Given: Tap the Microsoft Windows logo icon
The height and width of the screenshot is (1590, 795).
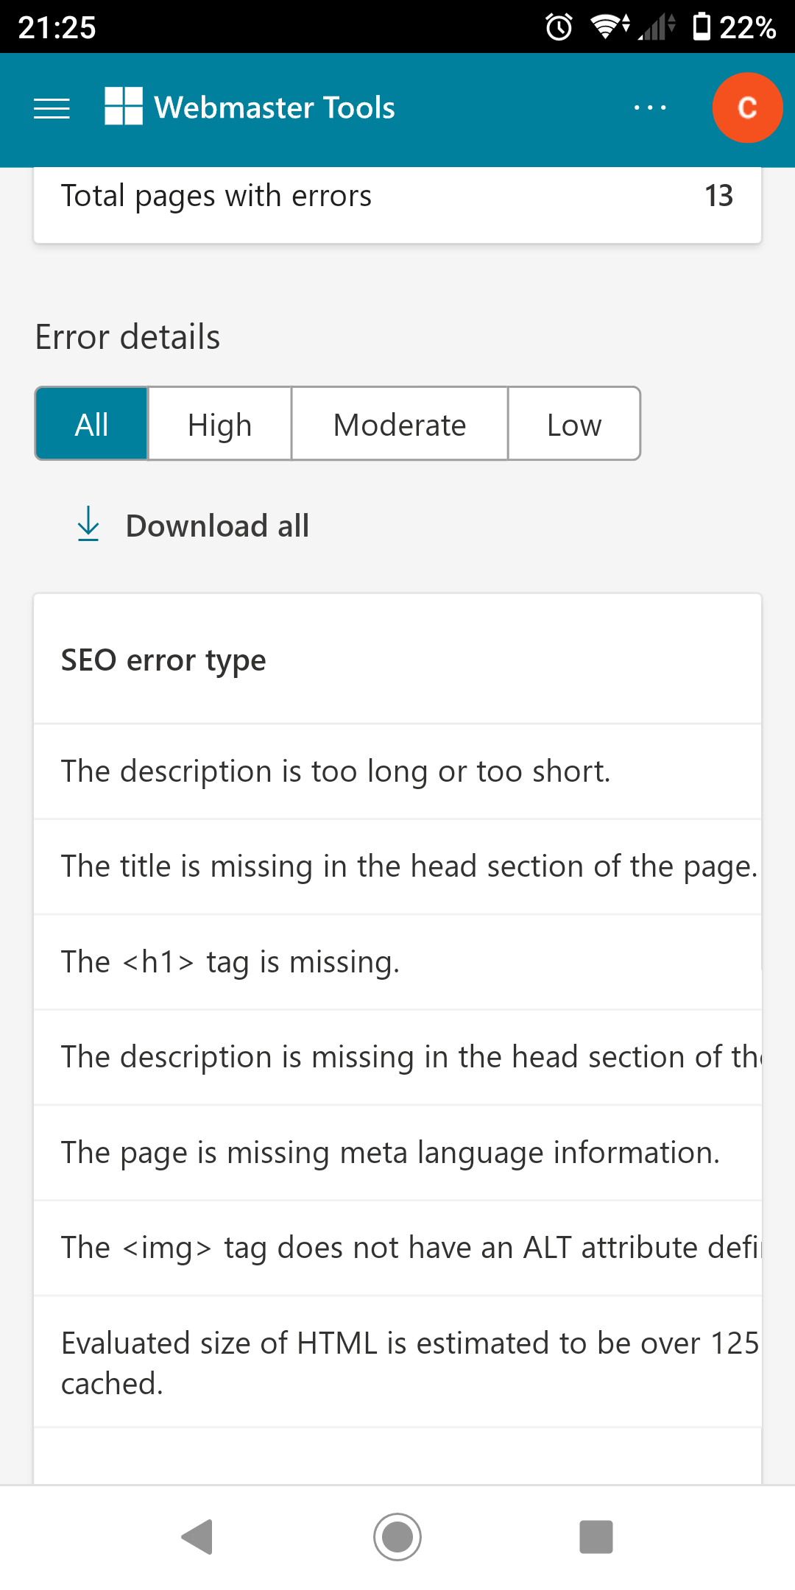Looking at the screenshot, I should coord(124,107).
